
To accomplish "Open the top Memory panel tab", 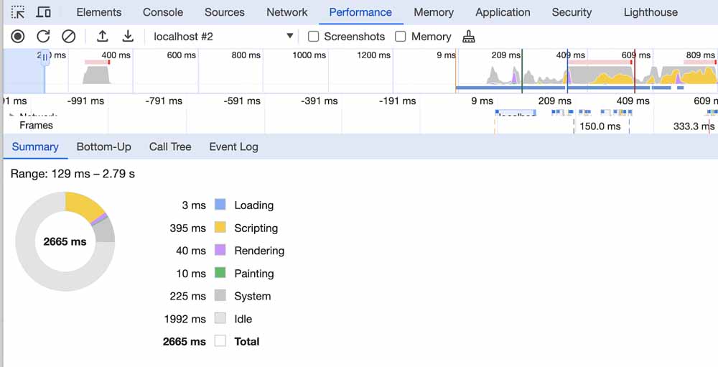I will 434,12.
